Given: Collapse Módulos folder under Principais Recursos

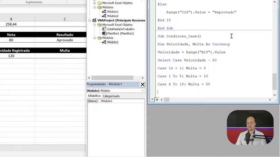Looking at the screenshot, I should click(94, 38).
